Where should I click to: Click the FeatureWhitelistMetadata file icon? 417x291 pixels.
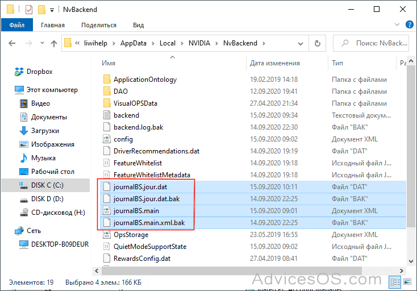[107, 174]
